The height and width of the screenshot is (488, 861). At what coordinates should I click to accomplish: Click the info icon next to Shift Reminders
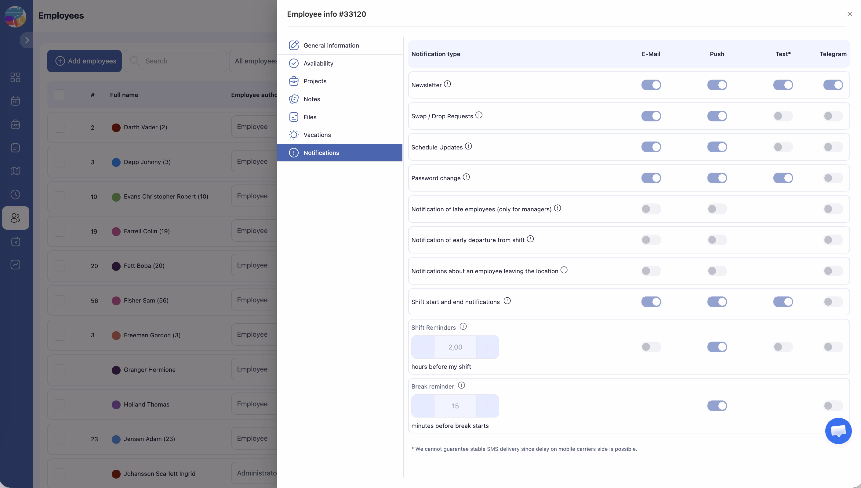(x=463, y=326)
